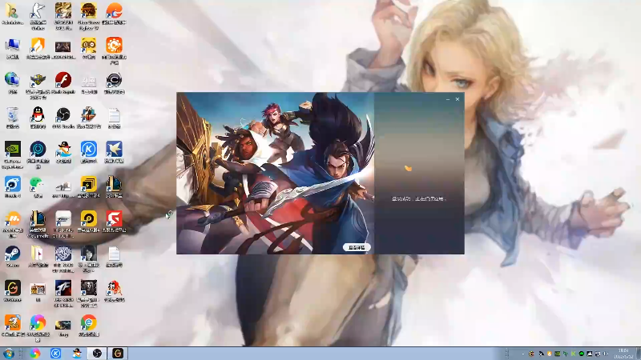Launch the Adobe Flash red F shortcut
The image size is (641, 360).
click(63, 80)
